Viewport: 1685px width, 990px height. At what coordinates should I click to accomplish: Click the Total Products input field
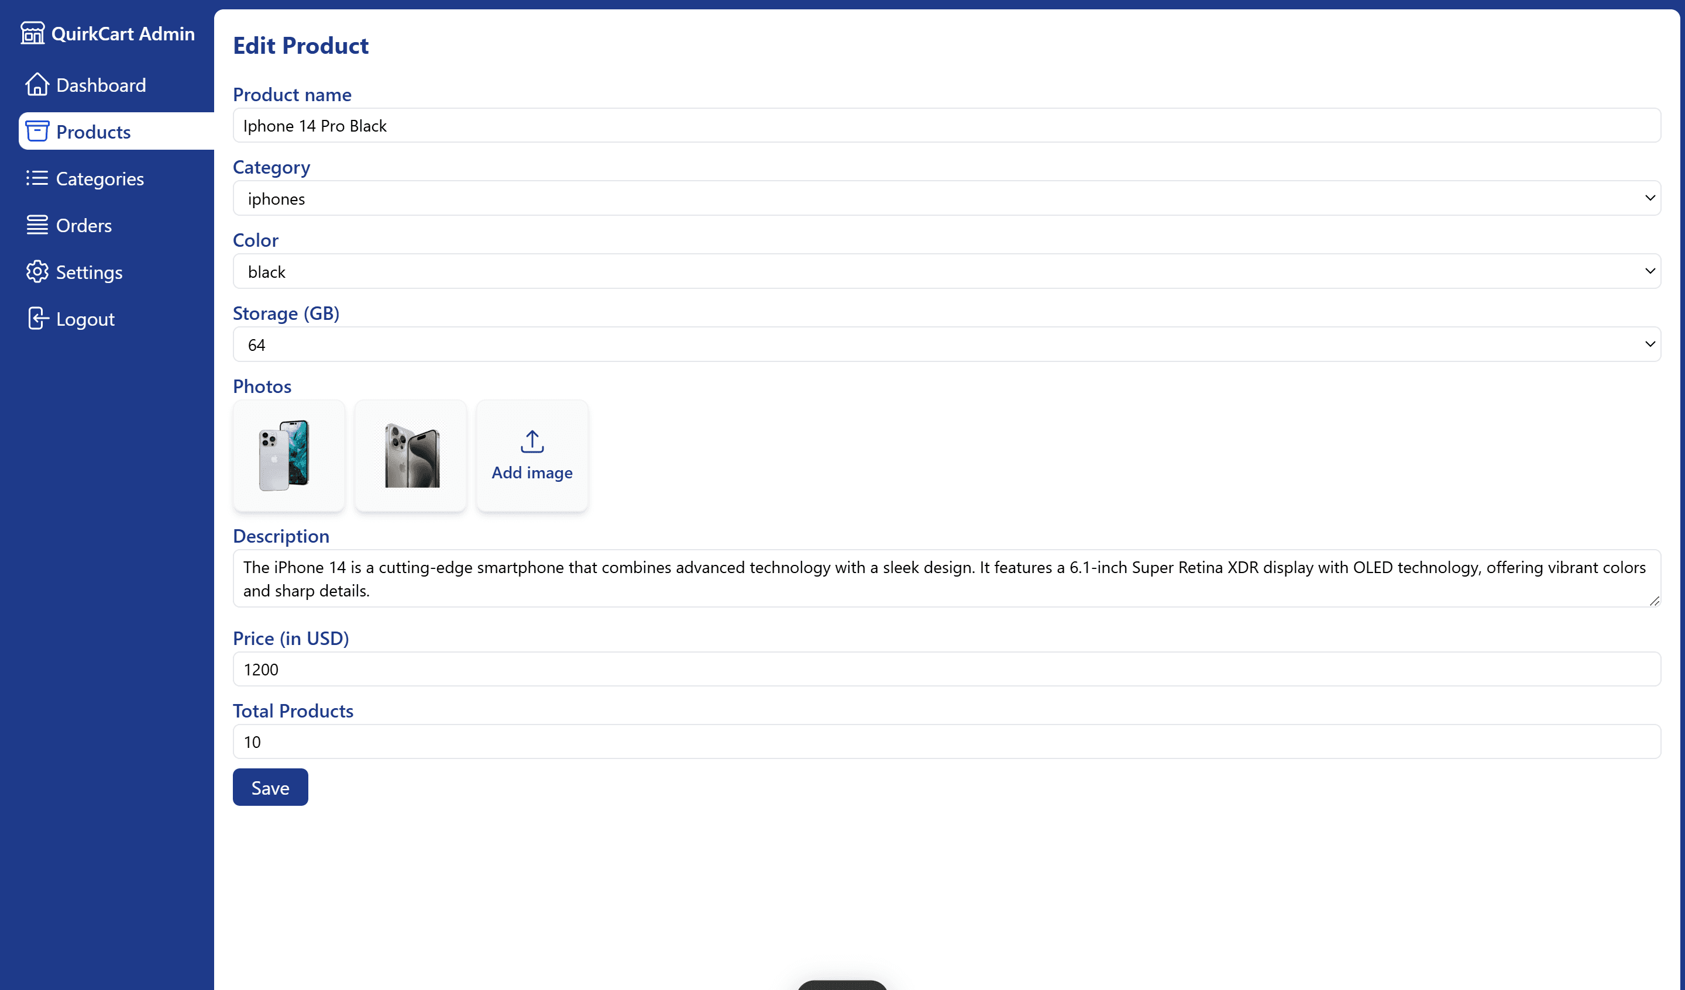[946, 742]
